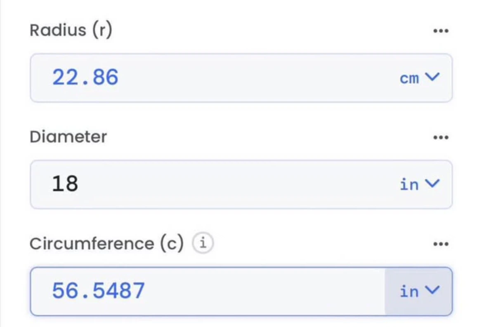Open the Circumference unit selector
Image resolution: width=477 pixels, height=327 pixels.
(418, 292)
